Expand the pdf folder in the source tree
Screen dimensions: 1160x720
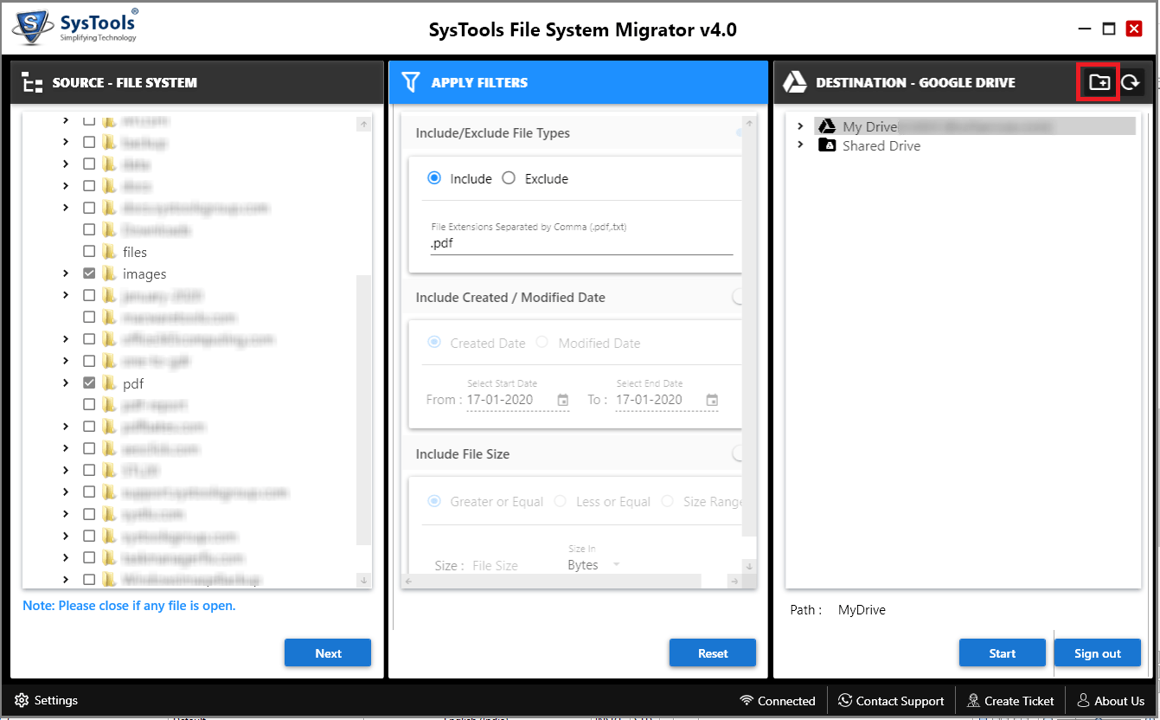(x=66, y=382)
